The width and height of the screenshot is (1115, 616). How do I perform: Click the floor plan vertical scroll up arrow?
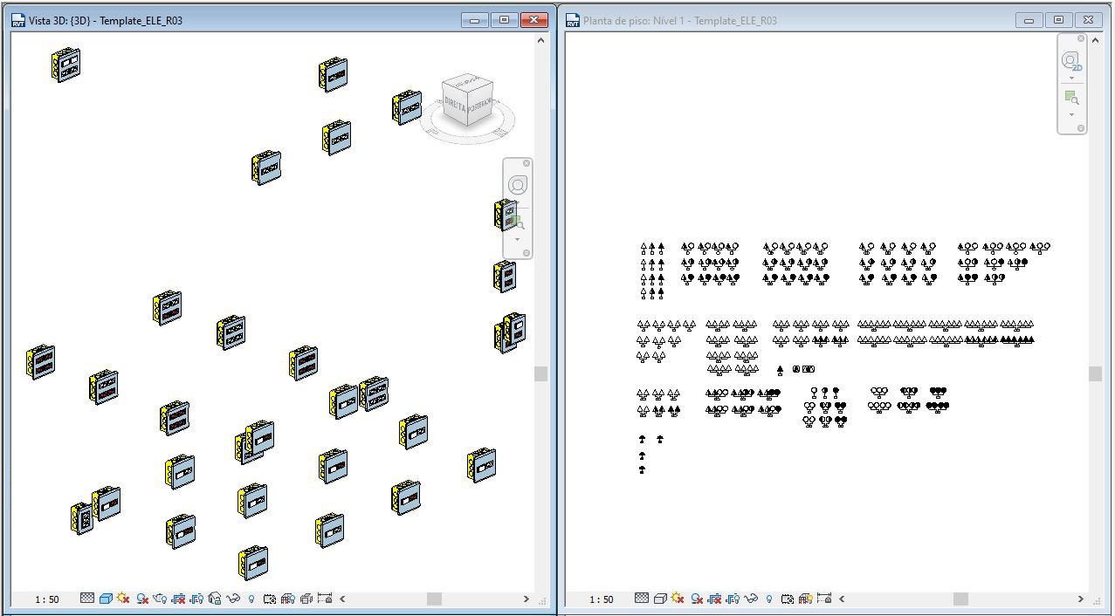pyautogui.click(x=1096, y=40)
